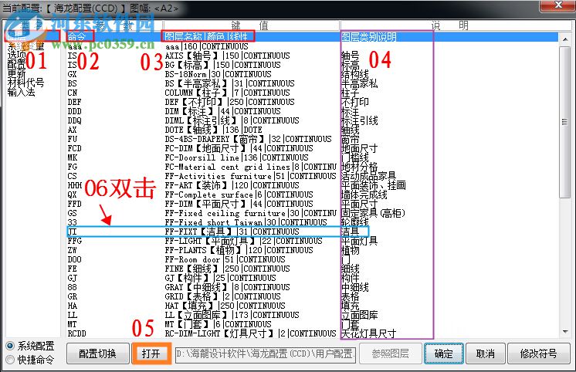Select the FF-ART【装饰】 layer row
This screenshot has width=576, height=372.
[x=312, y=185]
